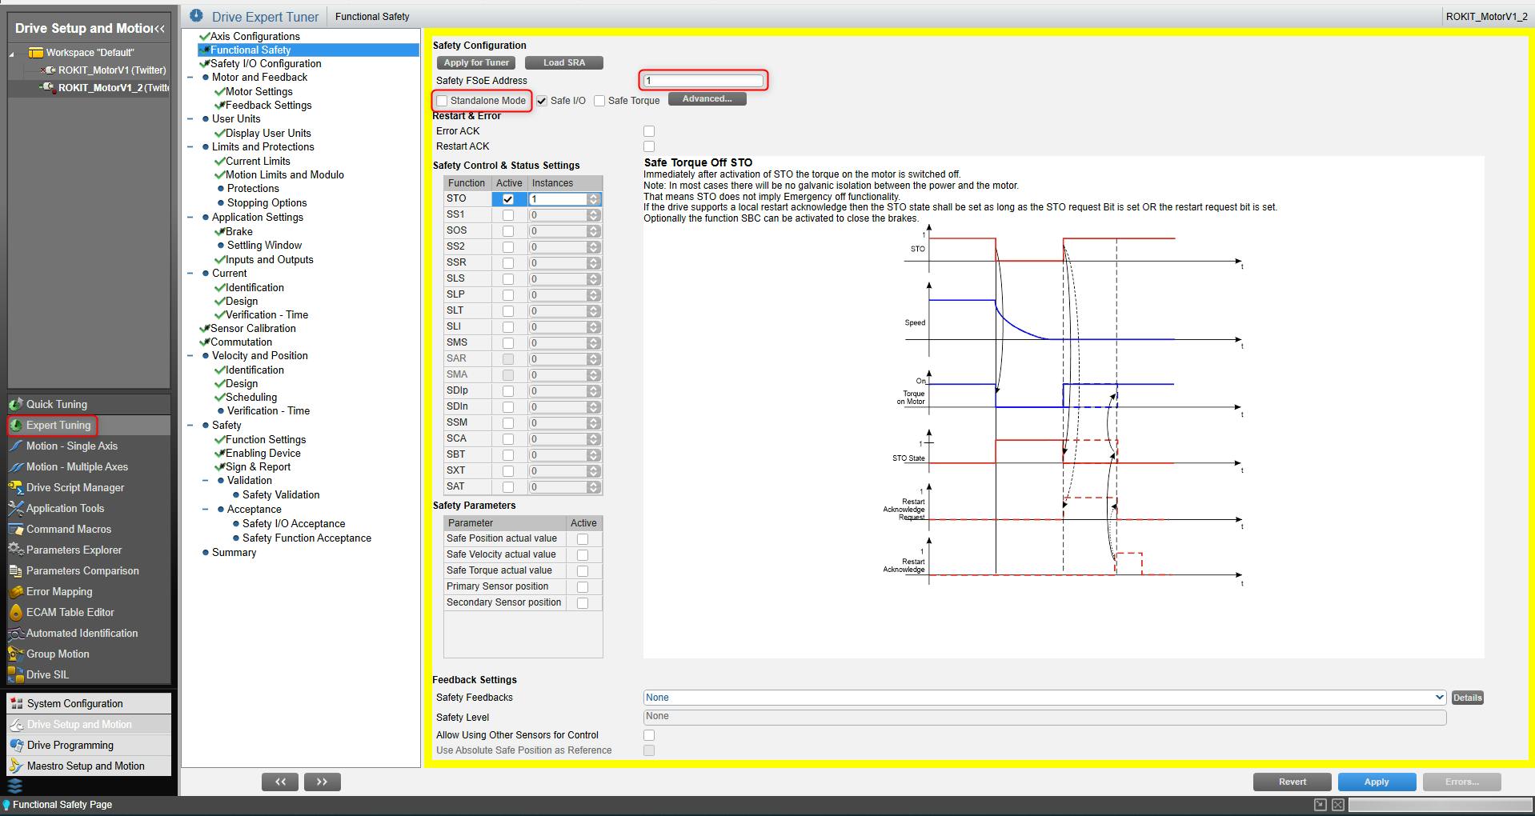Viewport: 1535px width, 816px height.
Task: Click the Application Tools icon
Action: pyautogui.click(x=16, y=508)
